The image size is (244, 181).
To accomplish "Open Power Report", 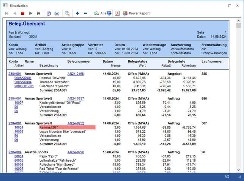I will click(x=136, y=13).
